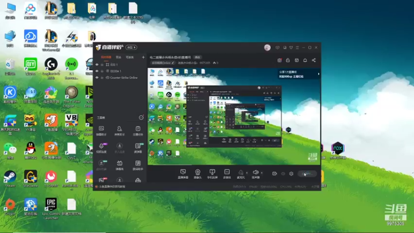414x233 pixels.
Task: Open the video co-stream tool
Action: click(x=101, y=148)
